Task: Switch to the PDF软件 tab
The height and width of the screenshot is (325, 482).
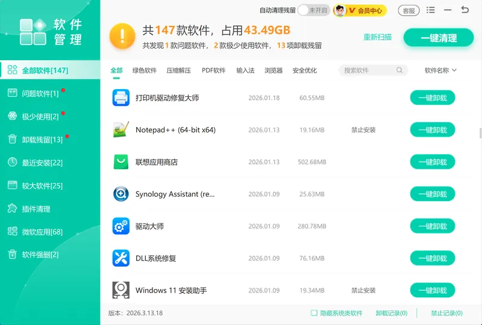Action: [x=214, y=70]
